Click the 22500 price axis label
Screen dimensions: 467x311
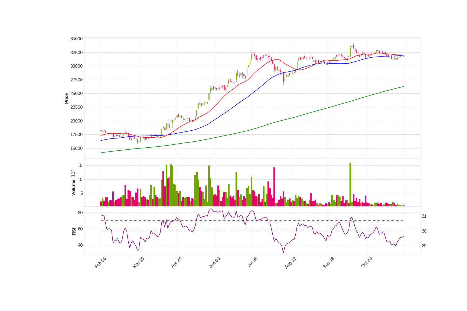[x=77, y=107]
